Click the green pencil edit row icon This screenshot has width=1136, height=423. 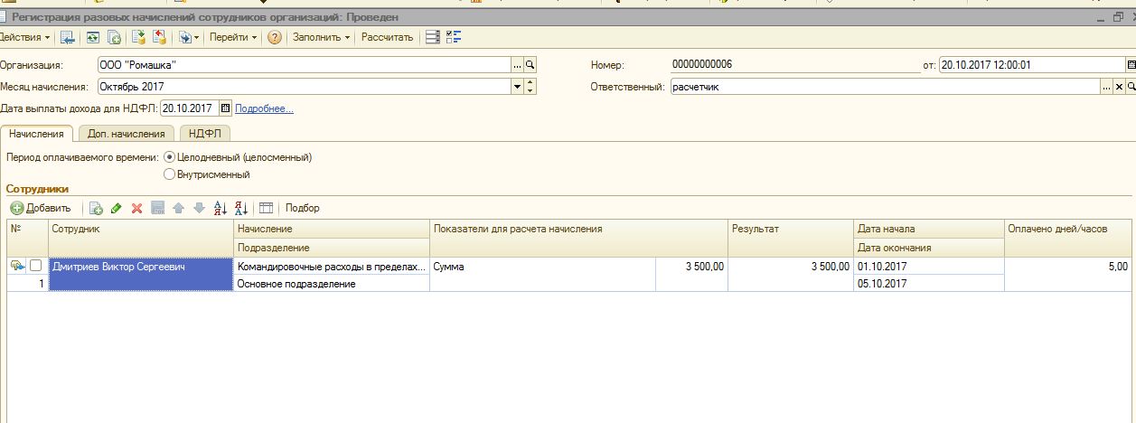coord(117,209)
